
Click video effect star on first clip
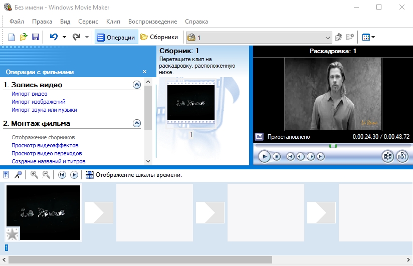pyautogui.click(x=13, y=234)
